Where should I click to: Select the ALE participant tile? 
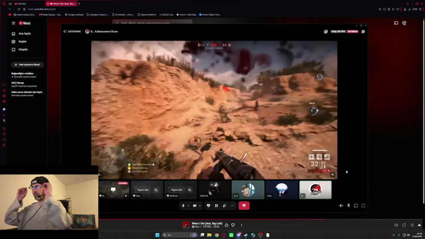248,190
